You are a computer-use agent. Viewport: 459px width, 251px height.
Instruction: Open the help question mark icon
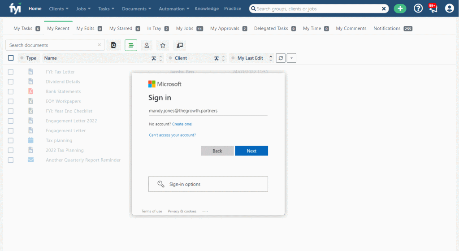tap(418, 9)
